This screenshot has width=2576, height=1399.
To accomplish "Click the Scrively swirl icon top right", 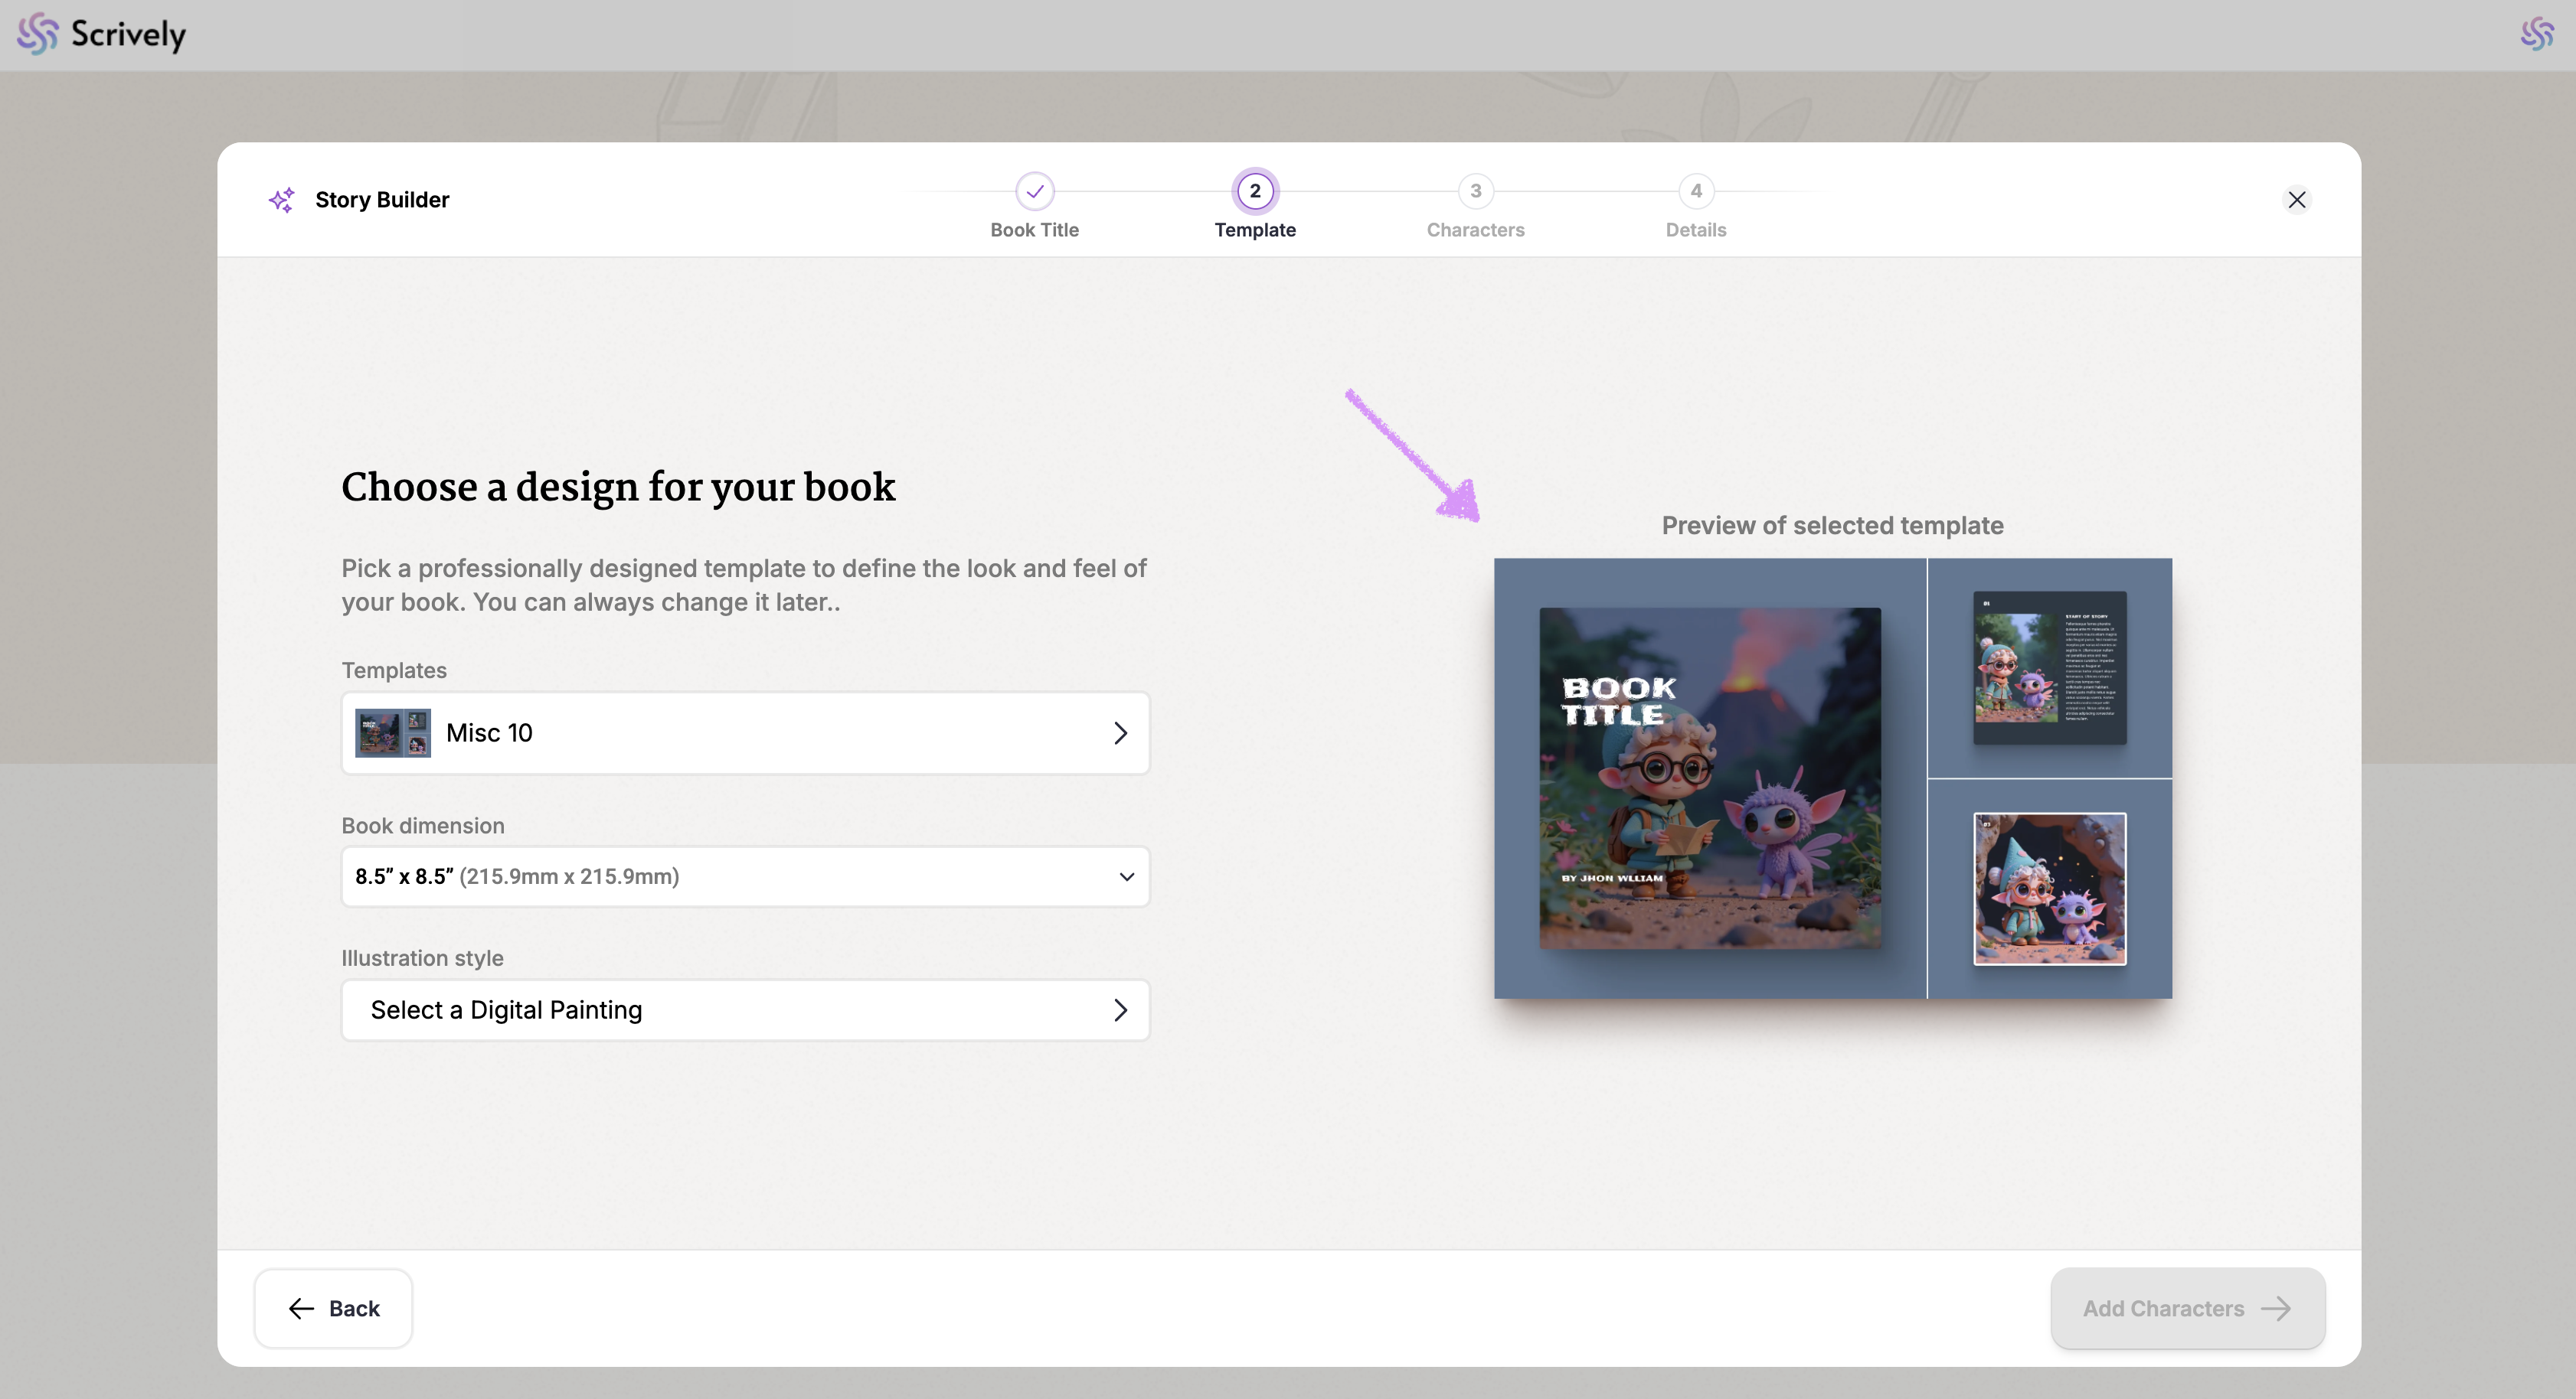I will click(2536, 34).
